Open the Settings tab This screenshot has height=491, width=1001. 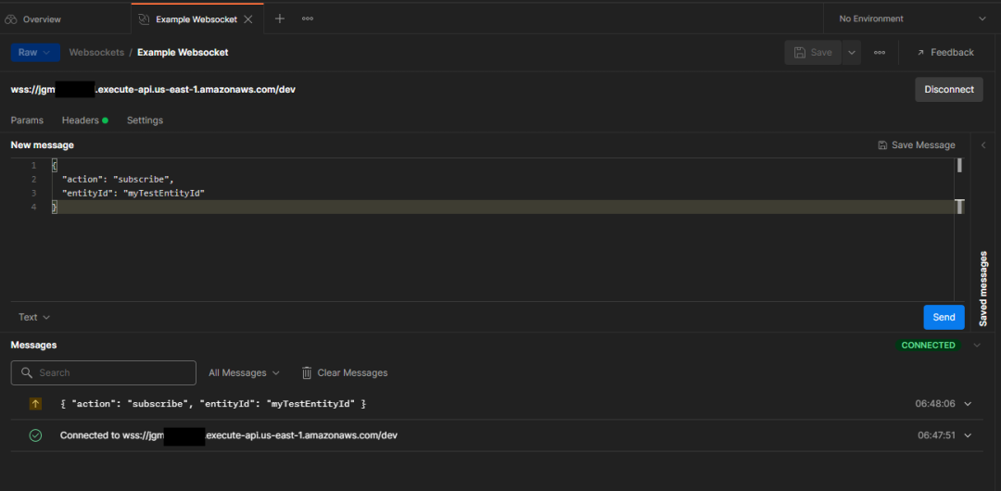pyautogui.click(x=145, y=120)
